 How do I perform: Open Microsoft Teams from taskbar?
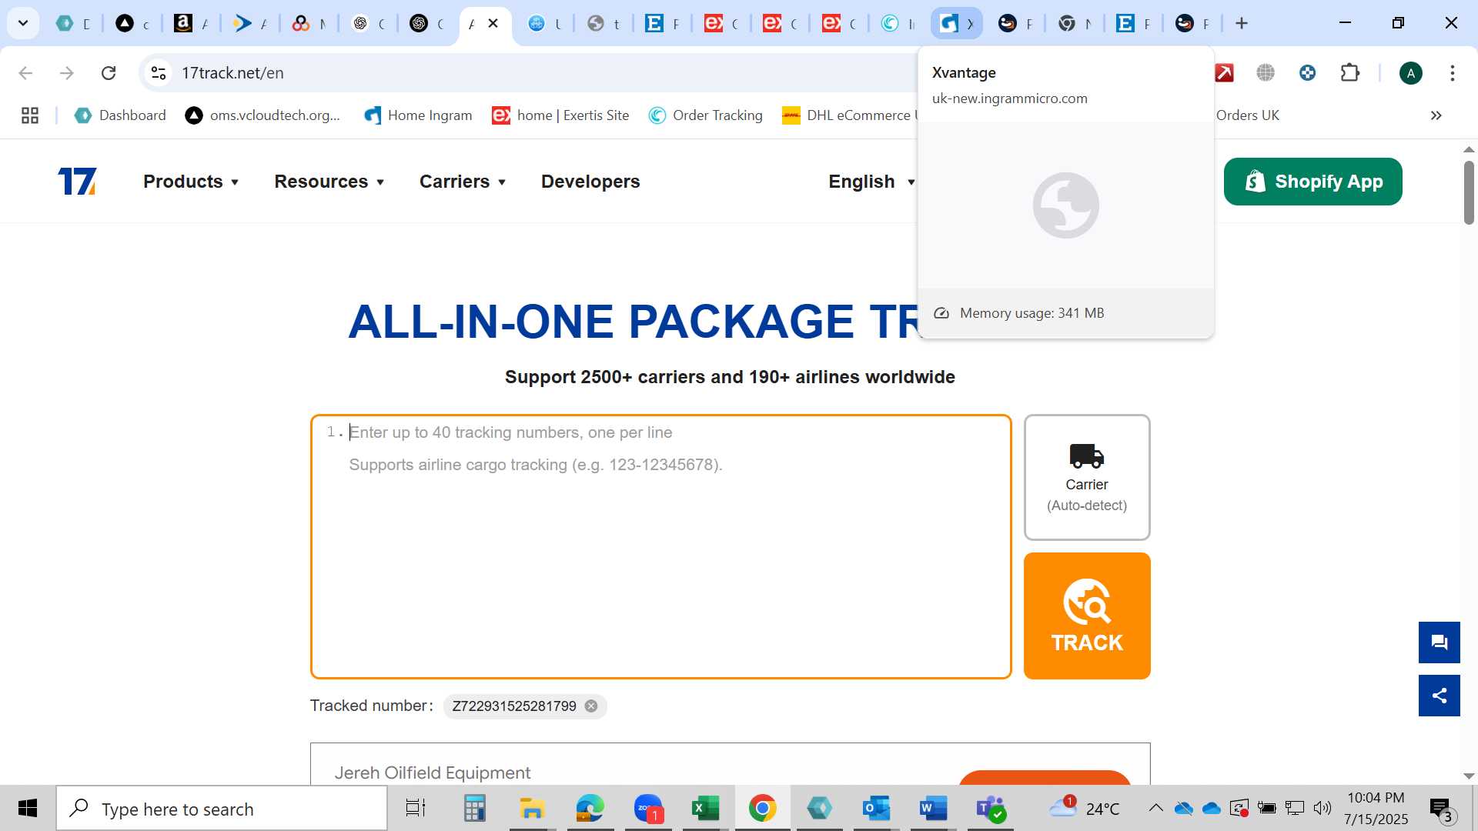pyautogui.click(x=990, y=808)
